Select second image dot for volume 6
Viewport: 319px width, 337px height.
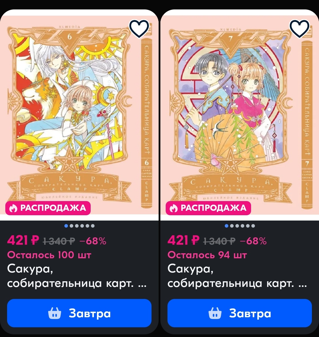point(71,226)
